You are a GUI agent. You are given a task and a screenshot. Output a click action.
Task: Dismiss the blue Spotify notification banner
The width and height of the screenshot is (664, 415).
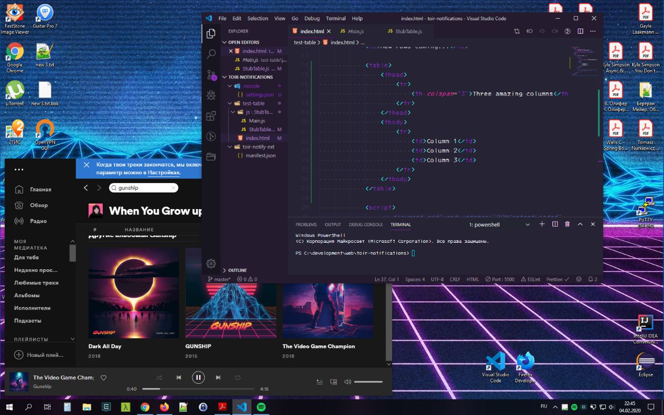point(87,165)
